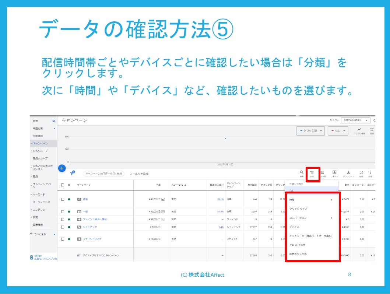
Task: Click the plus icon beside もっと見る
Action: pos(31,234)
